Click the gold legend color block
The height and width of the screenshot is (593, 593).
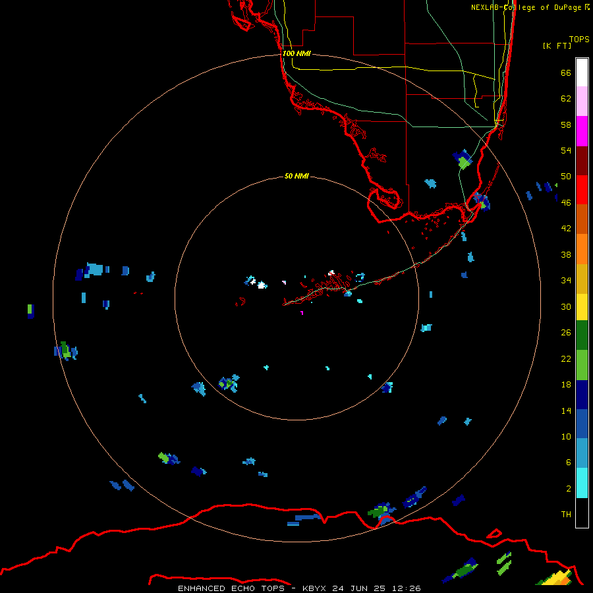coord(582,278)
